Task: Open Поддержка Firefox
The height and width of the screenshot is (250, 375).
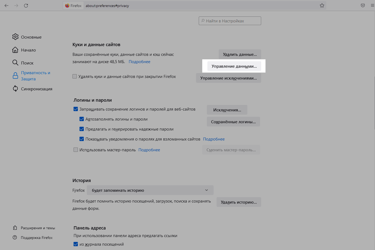Action: point(36,238)
